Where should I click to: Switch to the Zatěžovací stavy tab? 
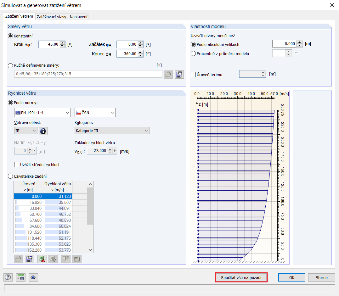point(51,17)
